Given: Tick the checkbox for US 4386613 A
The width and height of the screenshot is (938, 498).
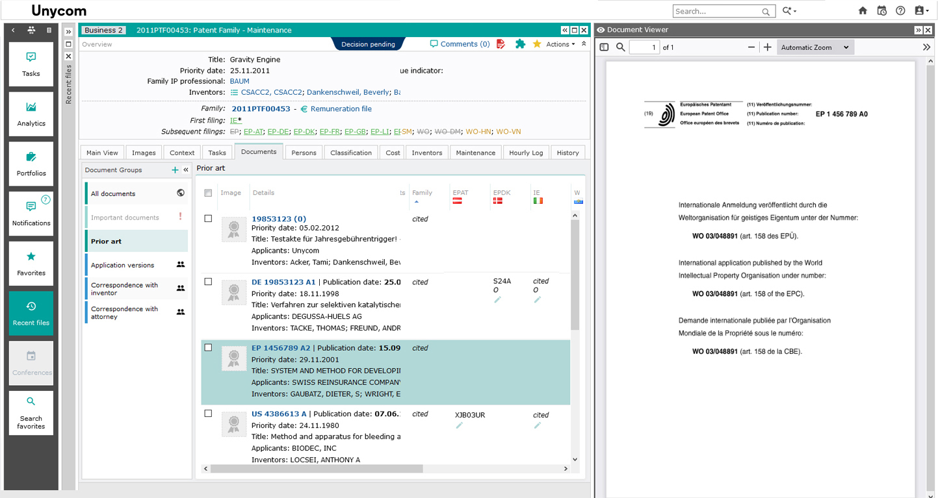Looking at the screenshot, I should coord(208,414).
